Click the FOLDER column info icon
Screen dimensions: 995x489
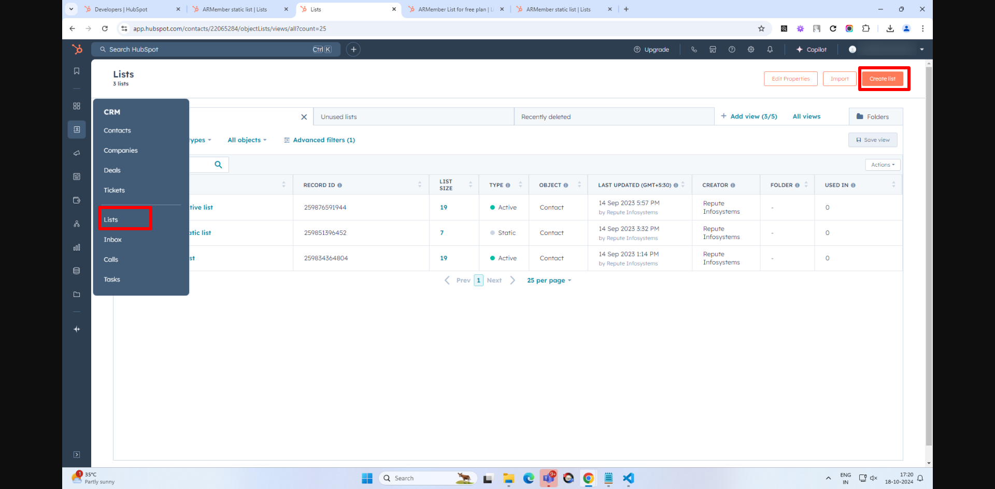tap(797, 185)
